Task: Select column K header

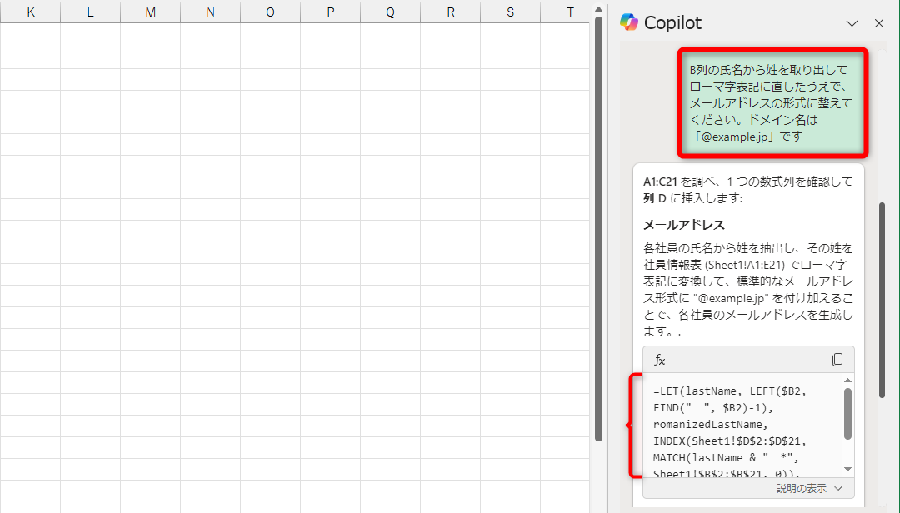Action: click(31, 12)
